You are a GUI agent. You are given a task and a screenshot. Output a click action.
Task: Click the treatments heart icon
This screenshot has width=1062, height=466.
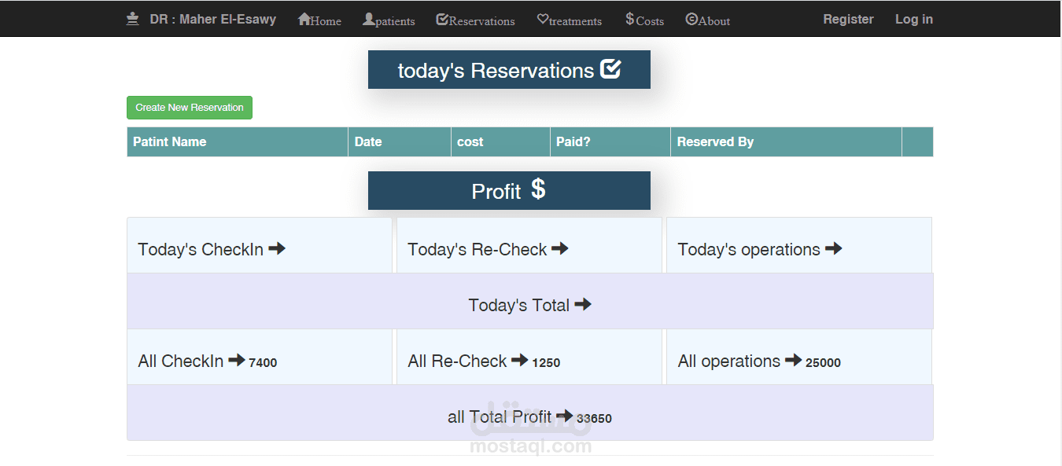(x=544, y=20)
